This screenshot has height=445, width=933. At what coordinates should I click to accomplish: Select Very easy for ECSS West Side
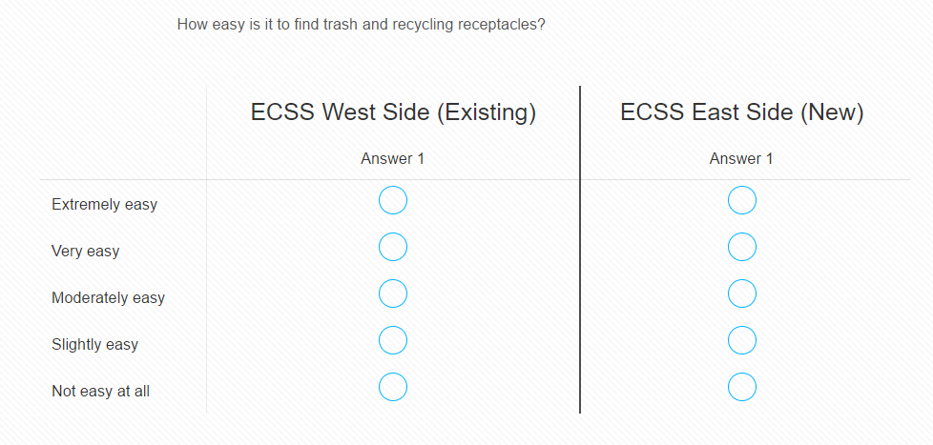393,248
